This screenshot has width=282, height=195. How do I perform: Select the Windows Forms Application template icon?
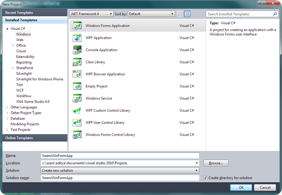(77, 26)
